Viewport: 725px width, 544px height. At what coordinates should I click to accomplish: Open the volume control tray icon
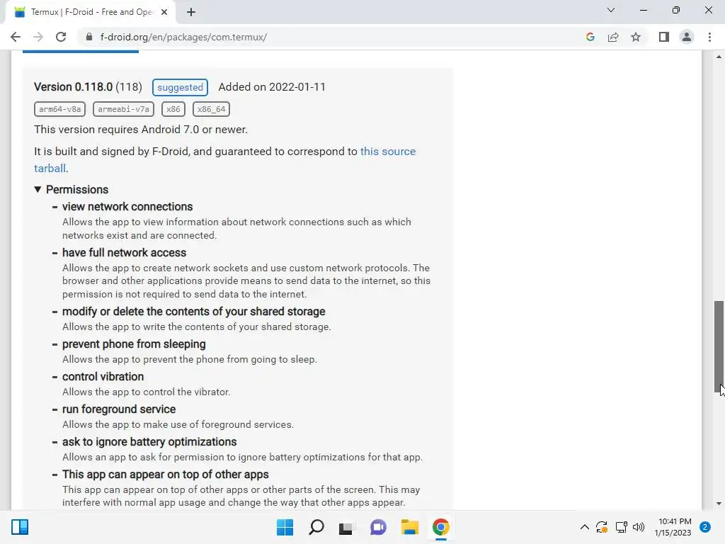point(639,527)
